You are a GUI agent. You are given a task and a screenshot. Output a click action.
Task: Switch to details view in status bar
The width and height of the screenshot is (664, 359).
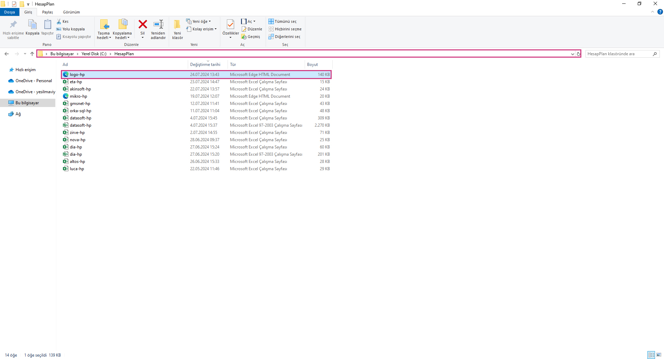point(651,355)
